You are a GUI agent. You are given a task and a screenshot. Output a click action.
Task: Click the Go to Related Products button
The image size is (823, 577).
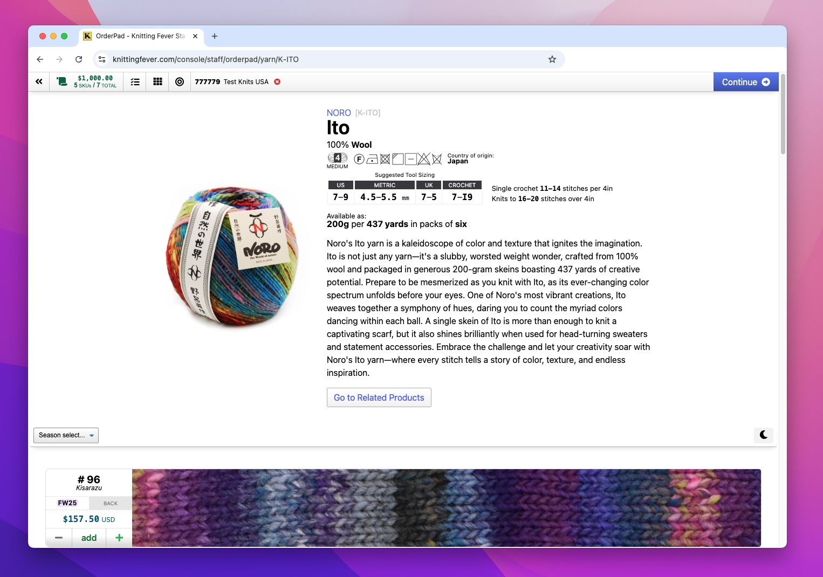(379, 397)
